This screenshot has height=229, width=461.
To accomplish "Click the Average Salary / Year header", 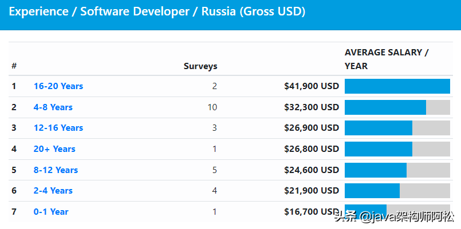I will (x=387, y=59).
